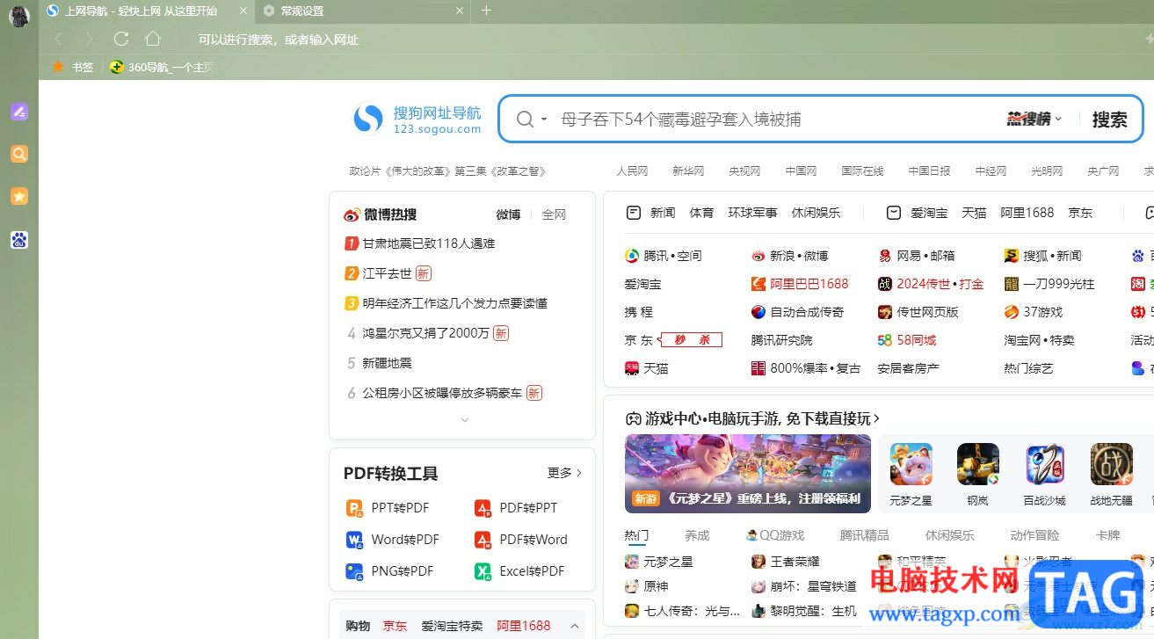Open the purple notes icon in sidebar
The width and height of the screenshot is (1154, 639).
coord(19,112)
